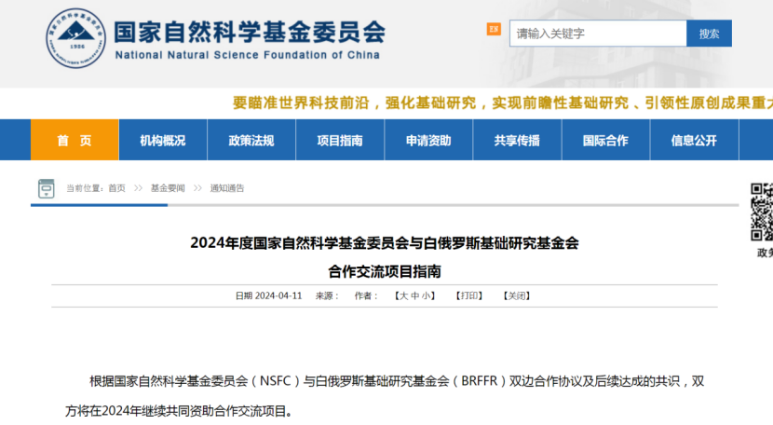This screenshot has height=425, width=773.
Task: Click the QR code image
Action: click(x=762, y=211)
